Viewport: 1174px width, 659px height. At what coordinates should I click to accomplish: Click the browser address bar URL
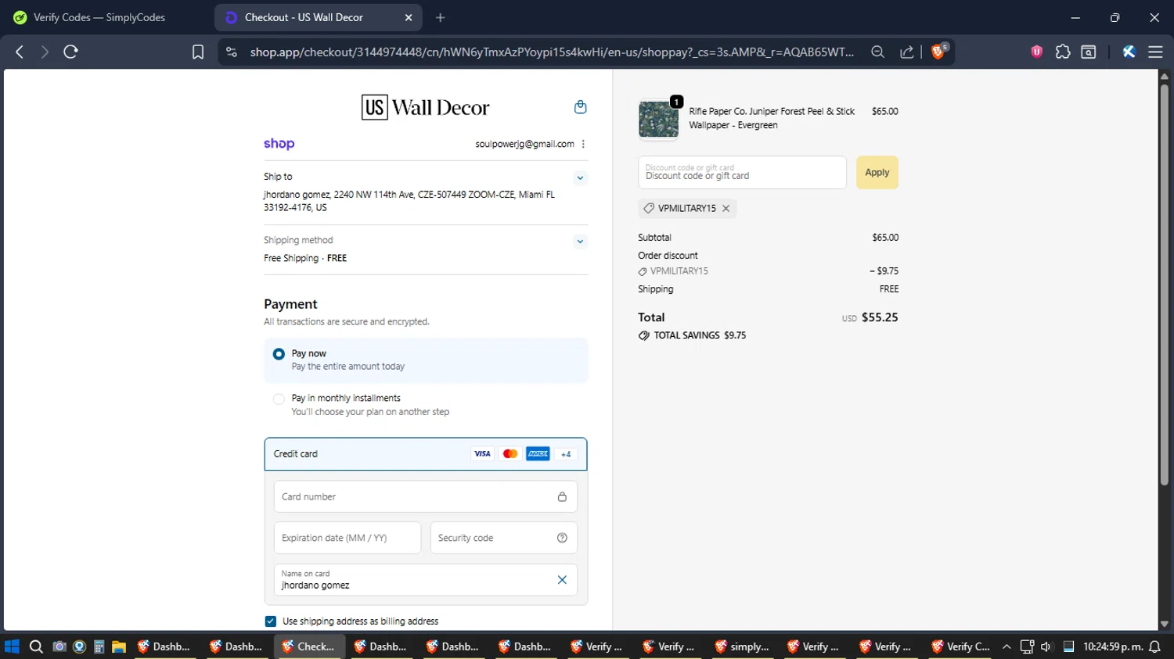552,52
